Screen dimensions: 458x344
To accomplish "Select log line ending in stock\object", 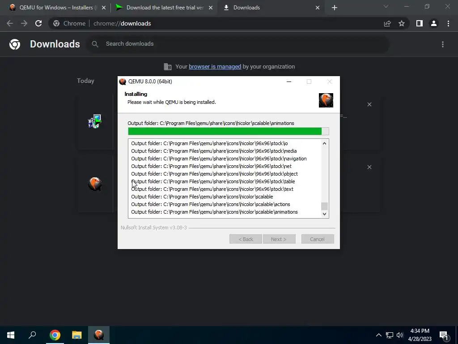I will pos(214,174).
